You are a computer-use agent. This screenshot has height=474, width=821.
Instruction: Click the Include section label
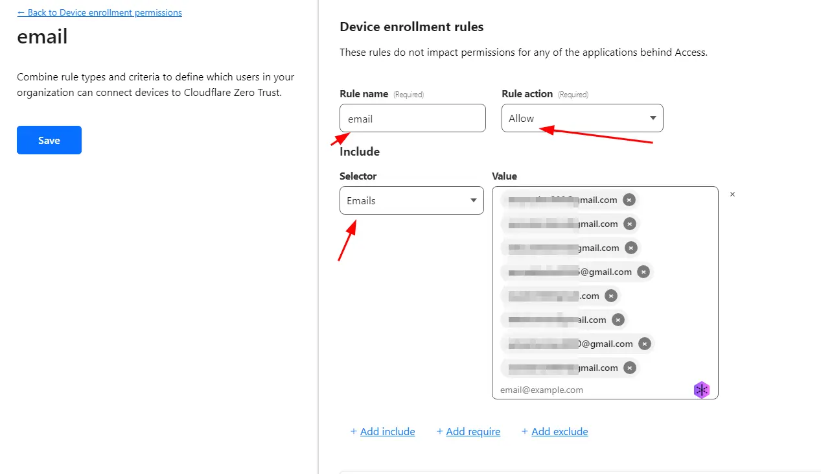click(360, 151)
